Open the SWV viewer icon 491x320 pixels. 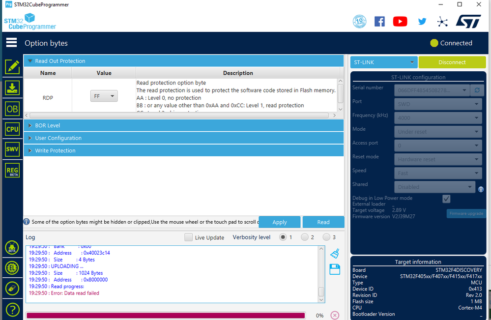point(12,149)
